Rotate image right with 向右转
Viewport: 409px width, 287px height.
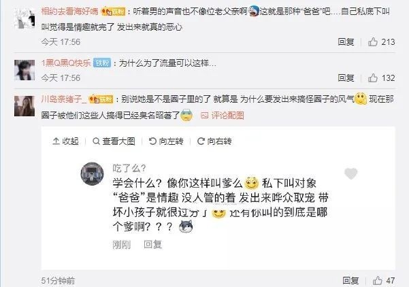(x=214, y=141)
